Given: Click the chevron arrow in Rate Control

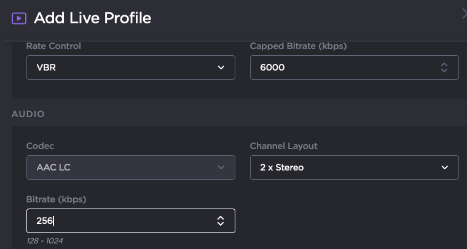Looking at the screenshot, I should click(x=221, y=67).
